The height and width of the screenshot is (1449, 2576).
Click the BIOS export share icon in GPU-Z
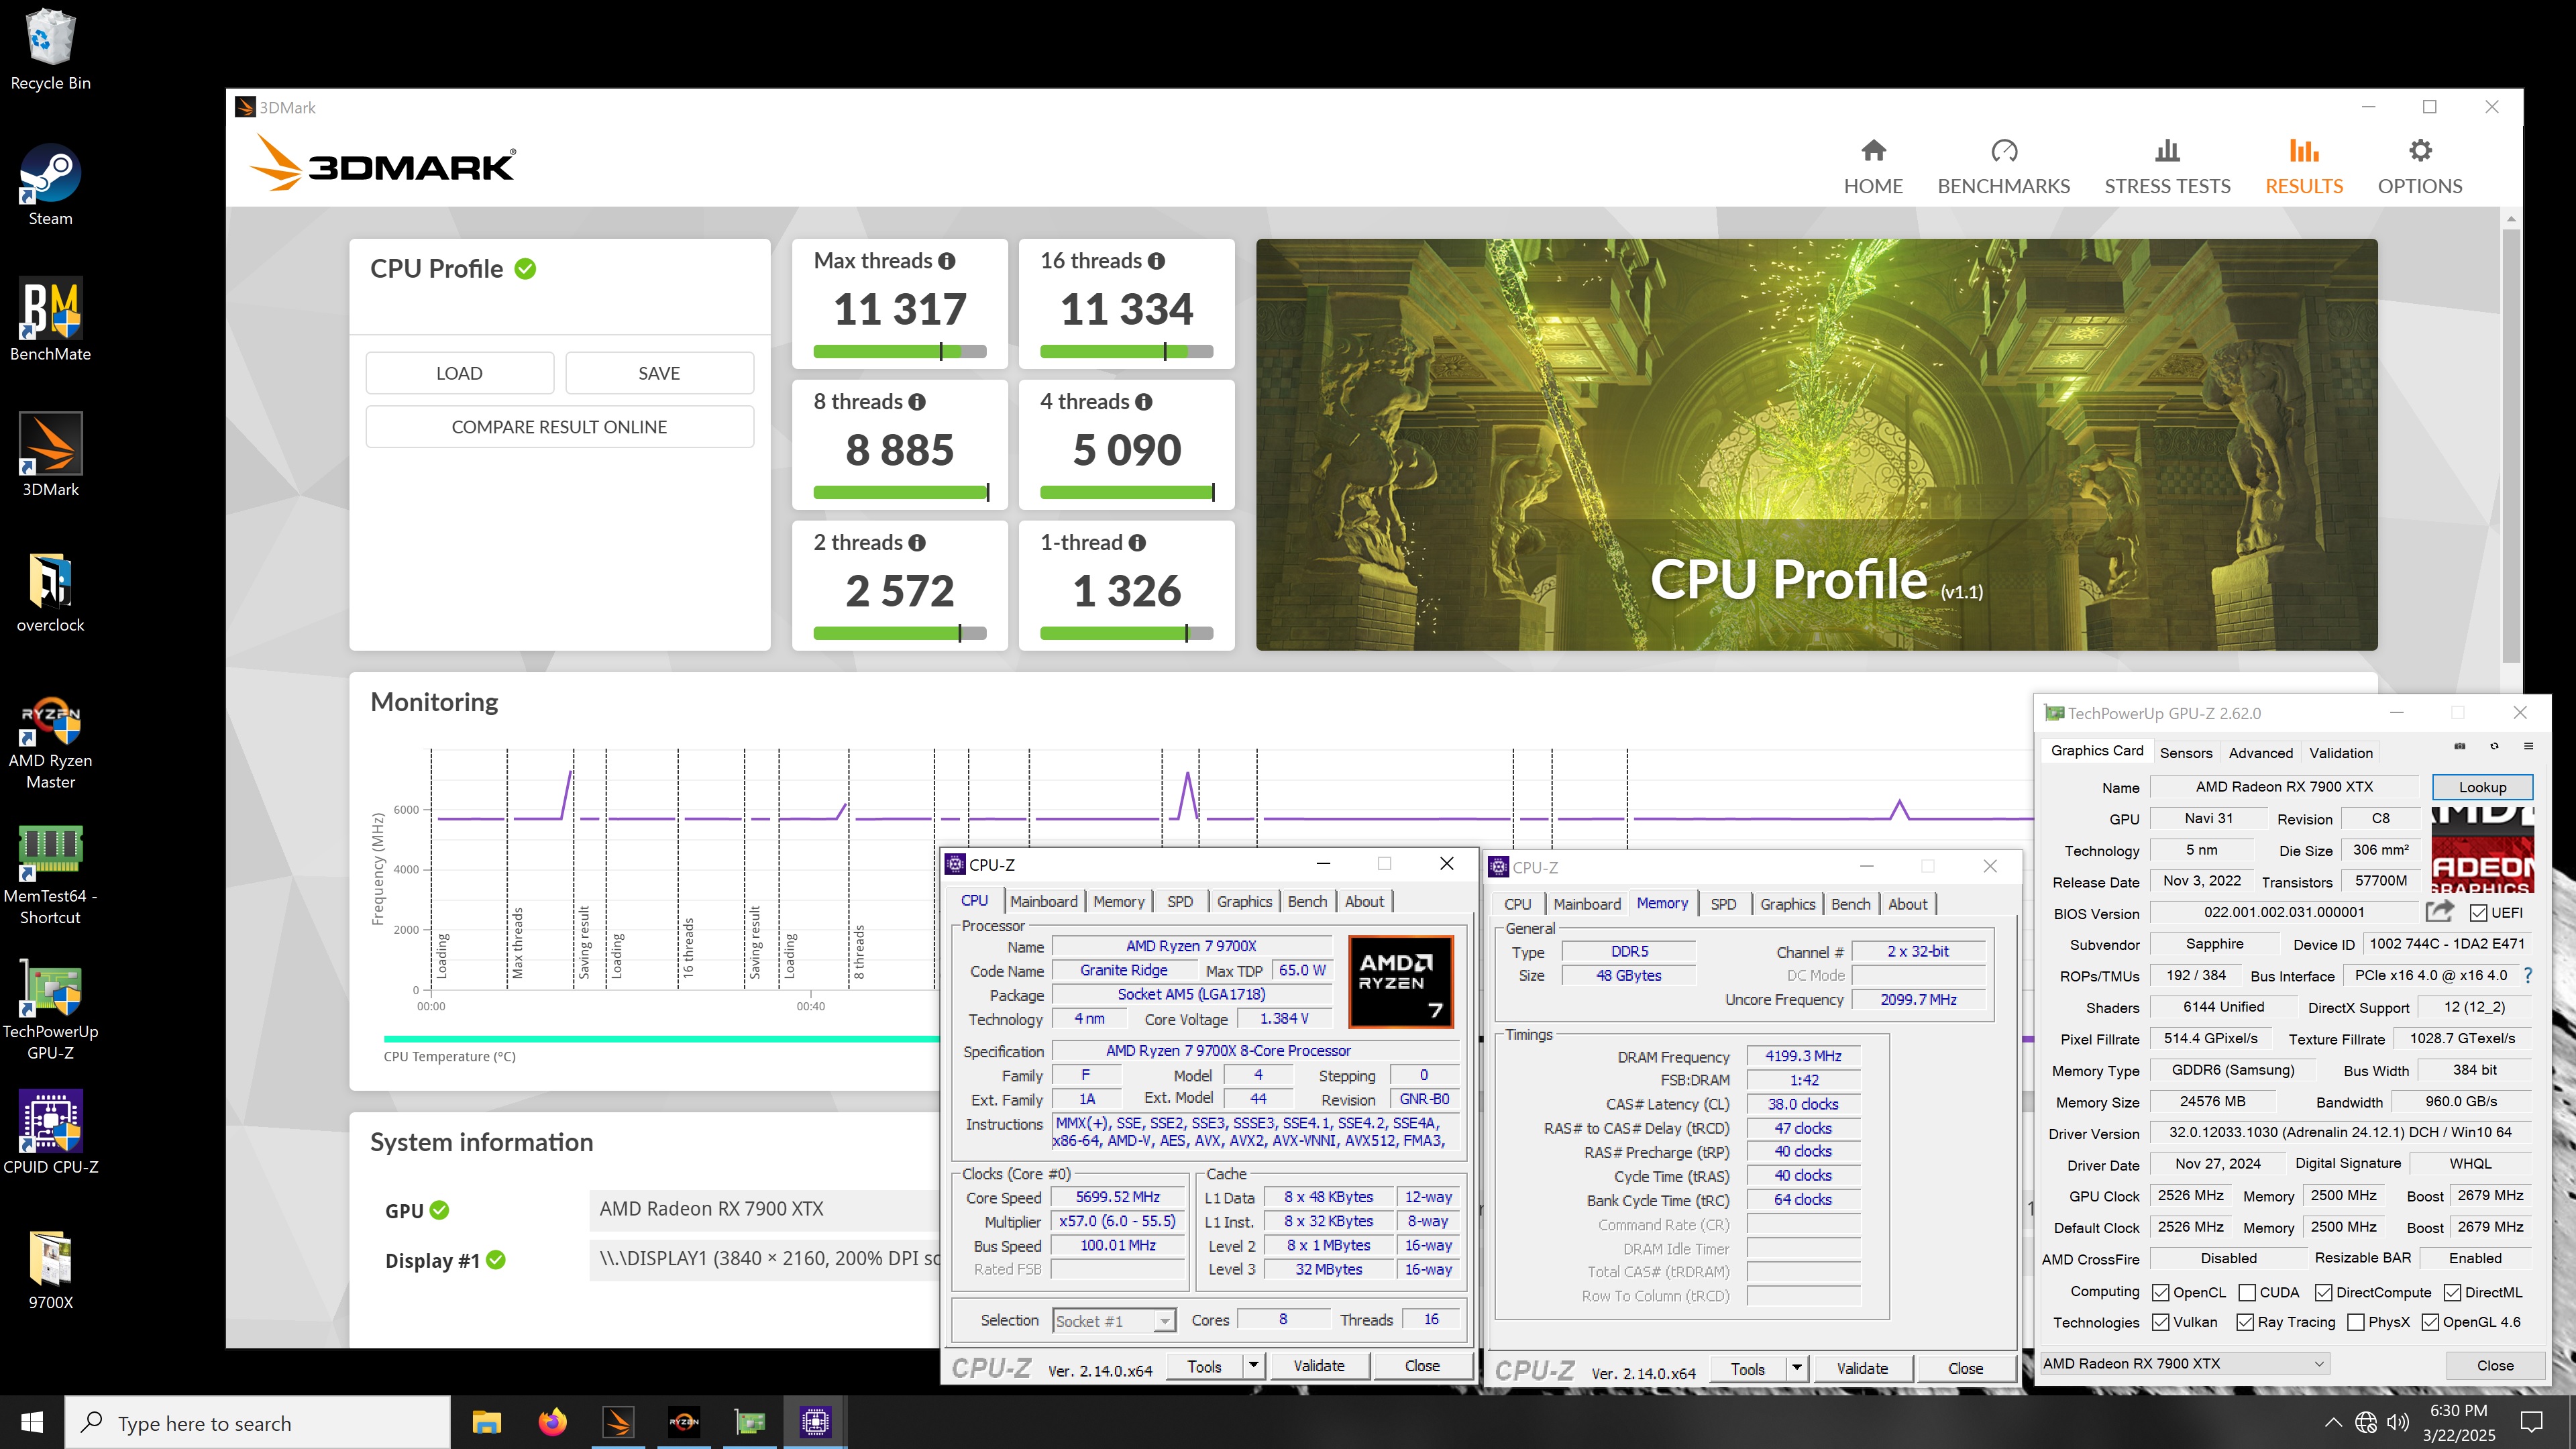2439,911
